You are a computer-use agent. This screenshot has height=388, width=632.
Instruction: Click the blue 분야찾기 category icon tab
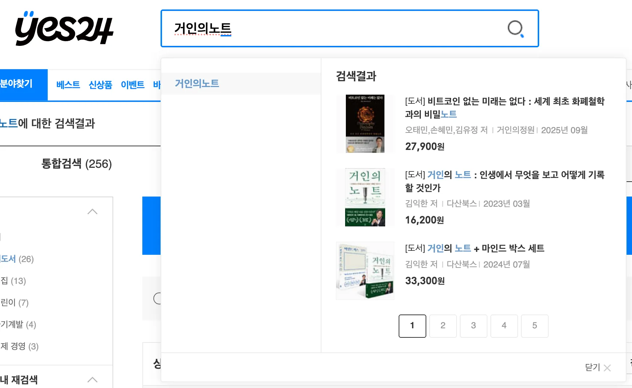coord(20,84)
